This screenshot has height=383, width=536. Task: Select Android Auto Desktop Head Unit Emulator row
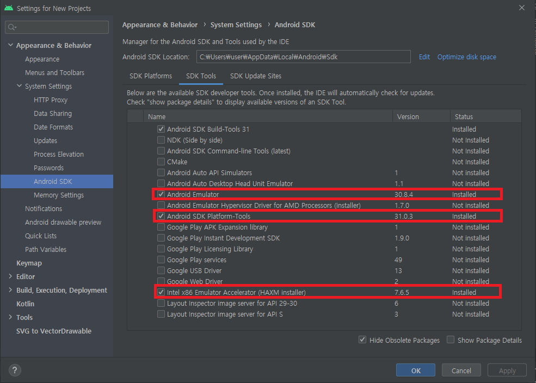(x=324, y=183)
